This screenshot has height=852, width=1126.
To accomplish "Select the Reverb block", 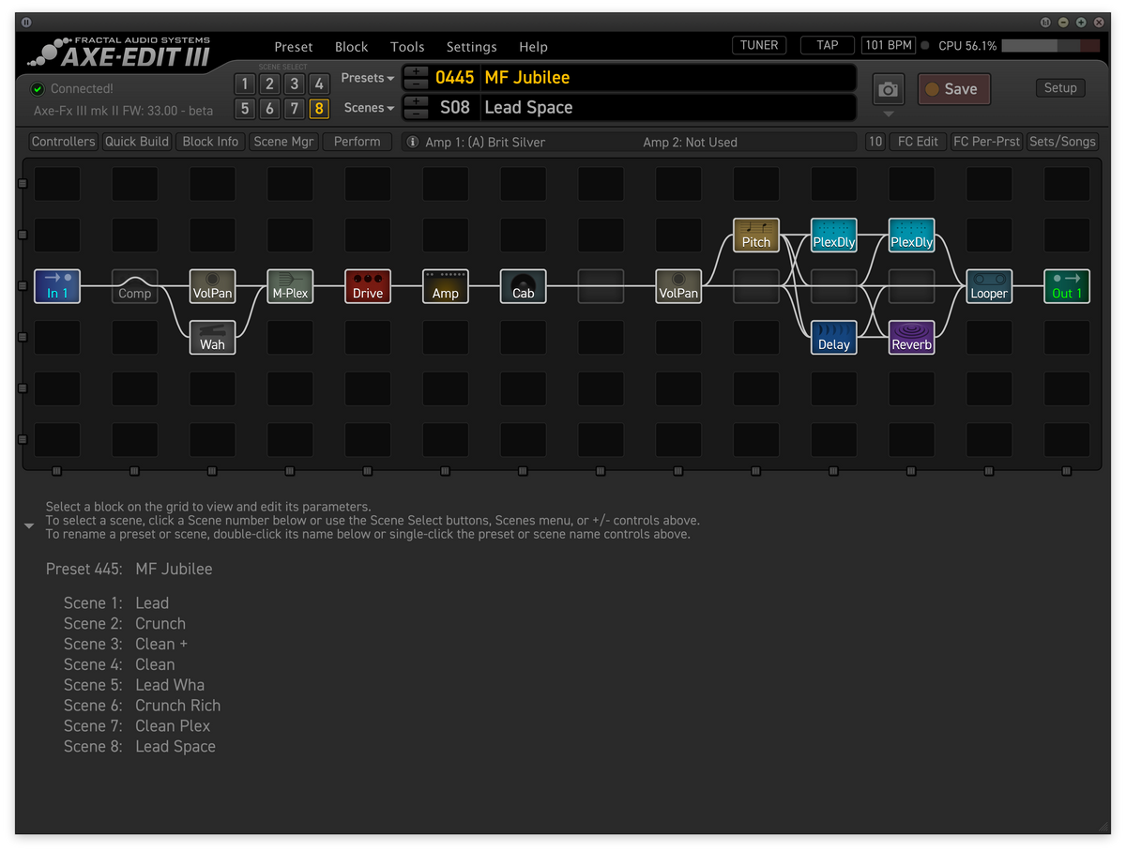I will pos(912,337).
